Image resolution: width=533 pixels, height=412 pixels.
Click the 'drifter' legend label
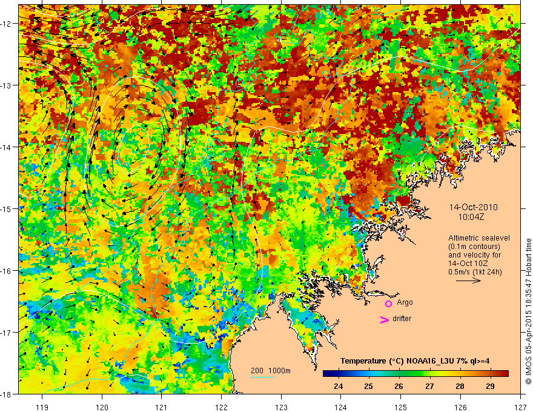pos(402,319)
